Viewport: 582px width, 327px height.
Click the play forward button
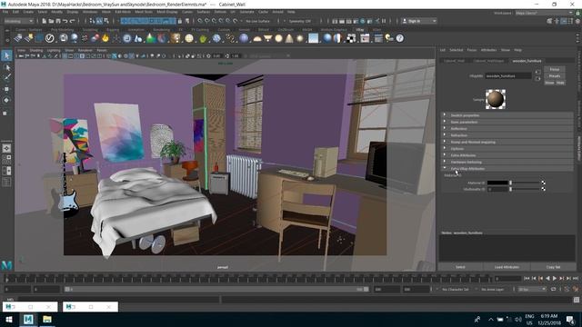(555, 278)
